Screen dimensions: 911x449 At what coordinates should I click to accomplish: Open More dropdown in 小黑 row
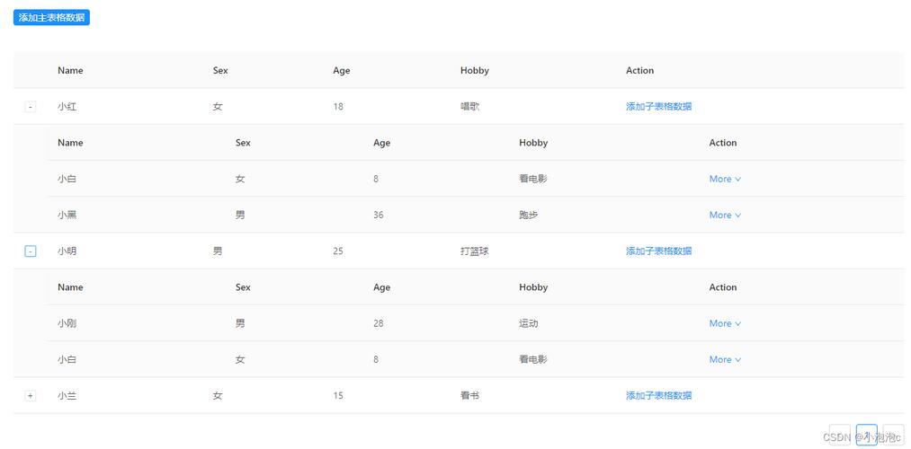[x=725, y=216]
